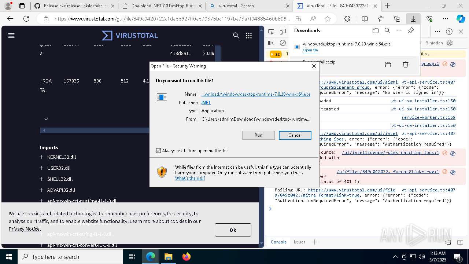Image resolution: width=469 pixels, height=264 pixels.
Task: Open Windows Start menu
Action: coord(9,257)
